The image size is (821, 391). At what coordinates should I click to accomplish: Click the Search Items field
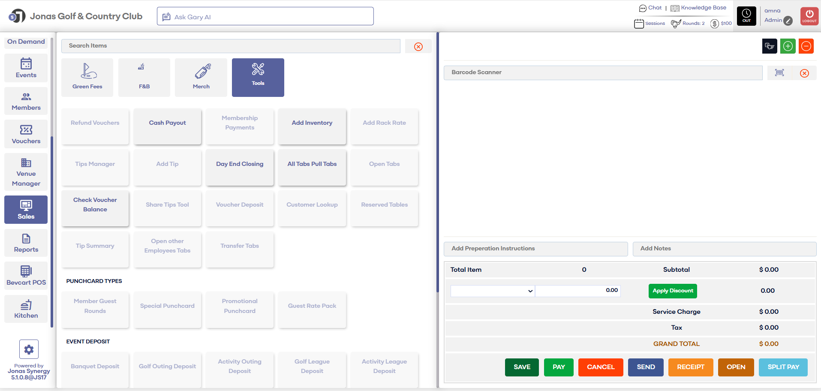[x=231, y=46]
